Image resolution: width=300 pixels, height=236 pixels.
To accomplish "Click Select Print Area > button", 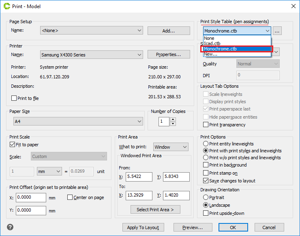I will pos(155,210).
